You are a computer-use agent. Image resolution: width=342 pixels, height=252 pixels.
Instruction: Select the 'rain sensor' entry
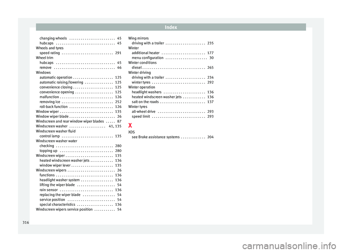[81, 190]
